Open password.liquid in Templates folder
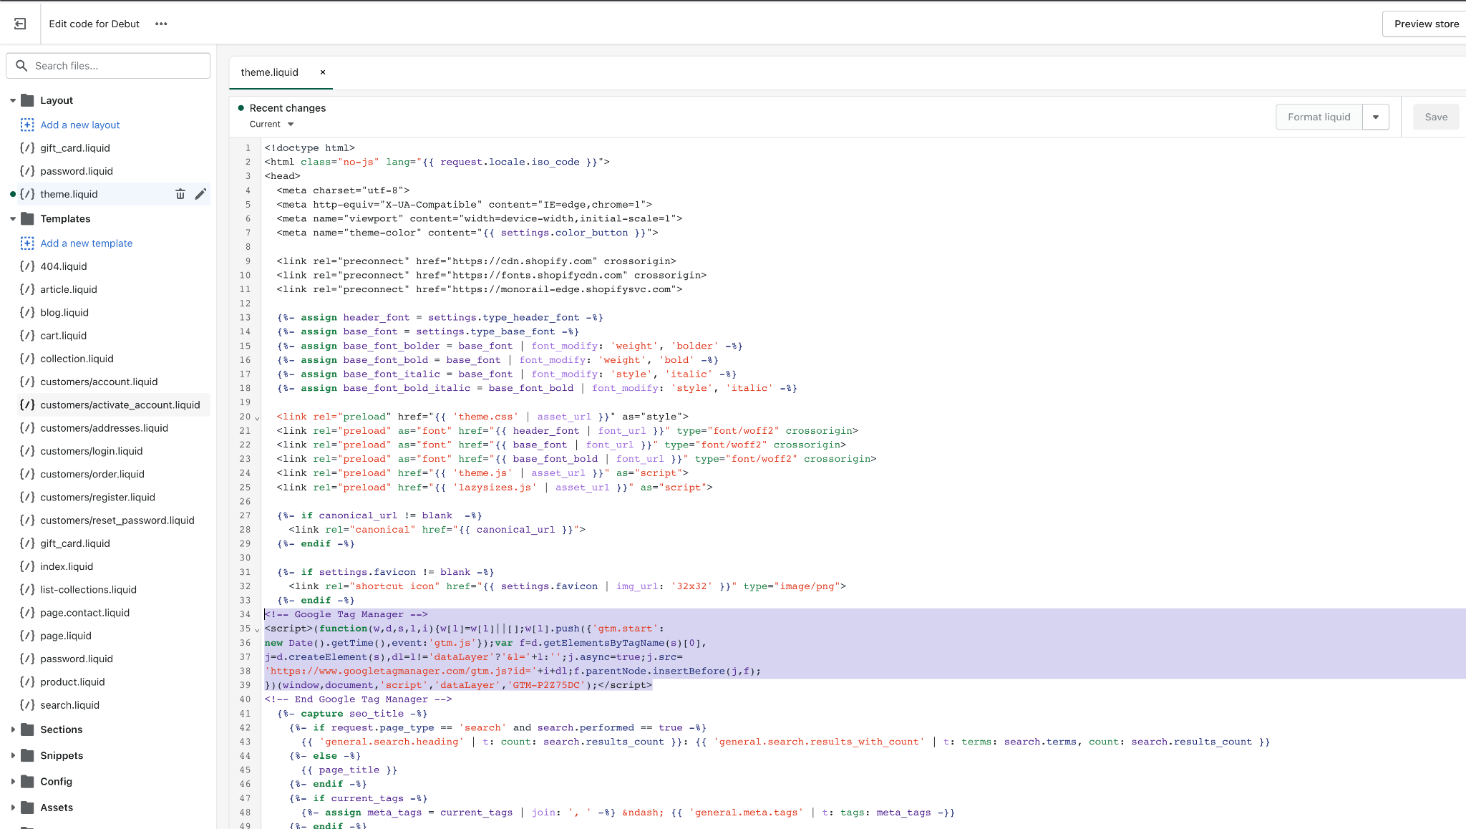This screenshot has width=1466, height=829. point(77,659)
